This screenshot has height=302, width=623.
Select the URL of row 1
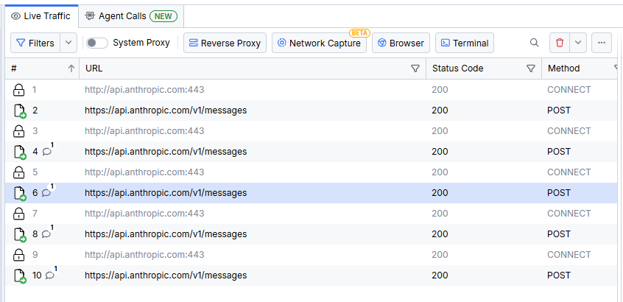144,90
